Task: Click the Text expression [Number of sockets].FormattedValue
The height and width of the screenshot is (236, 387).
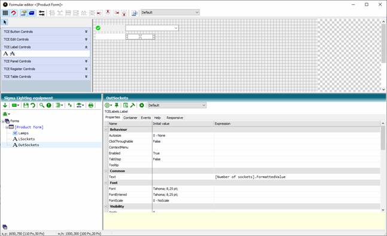Action: [x=250, y=177]
